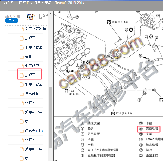This screenshot has height=161, width=163.
Task: Click the 当前车型 Teana 2013-2014 title text
Action: click(x=42, y=3)
